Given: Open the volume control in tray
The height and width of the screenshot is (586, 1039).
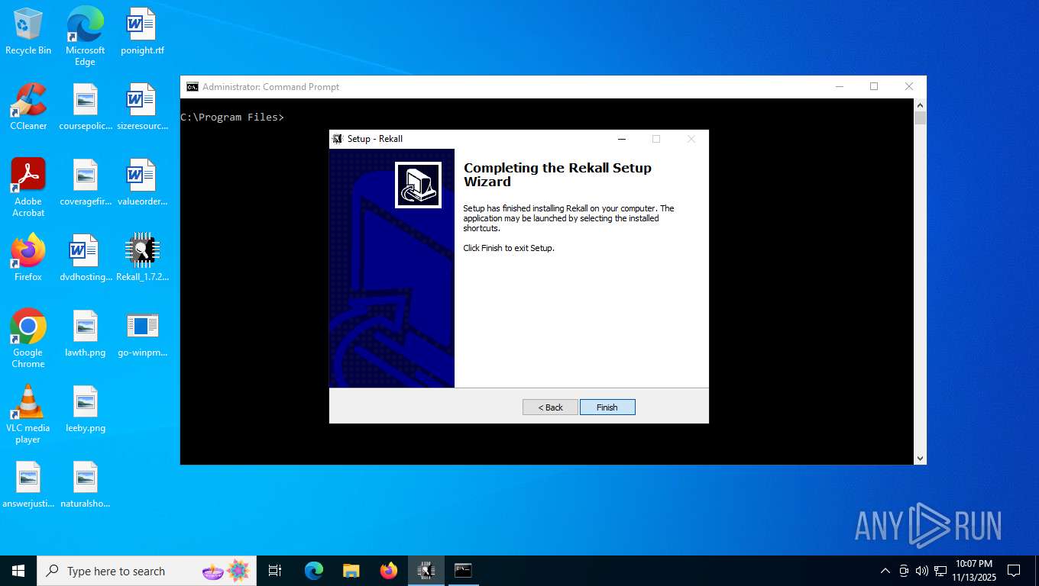Looking at the screenshot, I should coord(922,571).
